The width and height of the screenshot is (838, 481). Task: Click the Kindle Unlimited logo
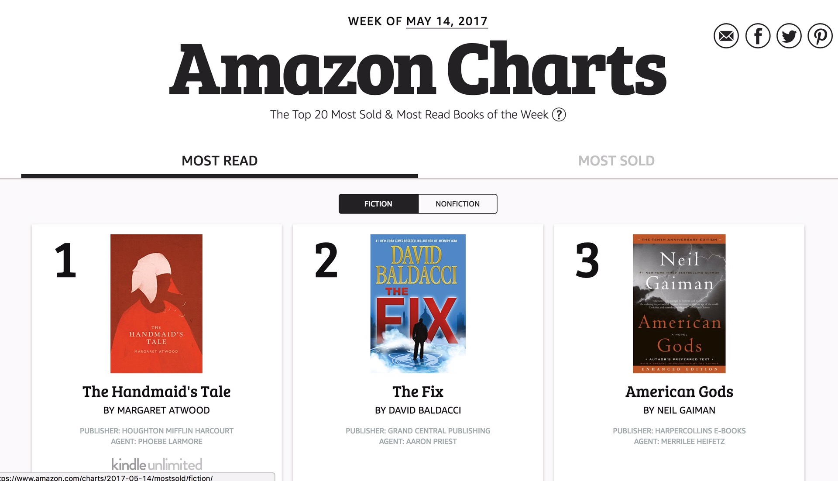pyautogui.click(x=157, y=464)
